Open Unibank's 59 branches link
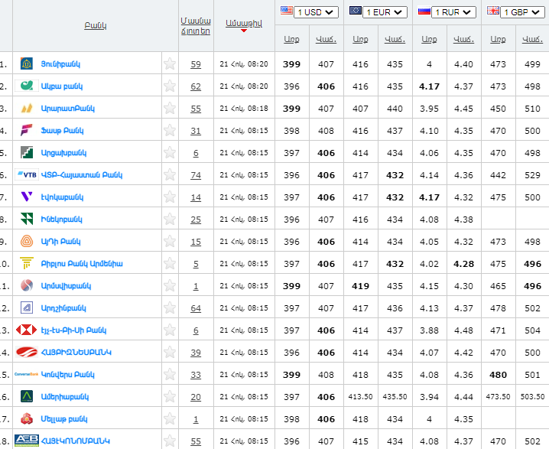 point(196,64)
